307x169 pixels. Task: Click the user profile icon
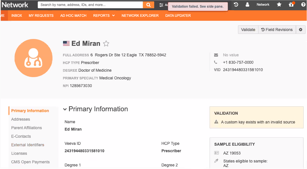(247, 5)
